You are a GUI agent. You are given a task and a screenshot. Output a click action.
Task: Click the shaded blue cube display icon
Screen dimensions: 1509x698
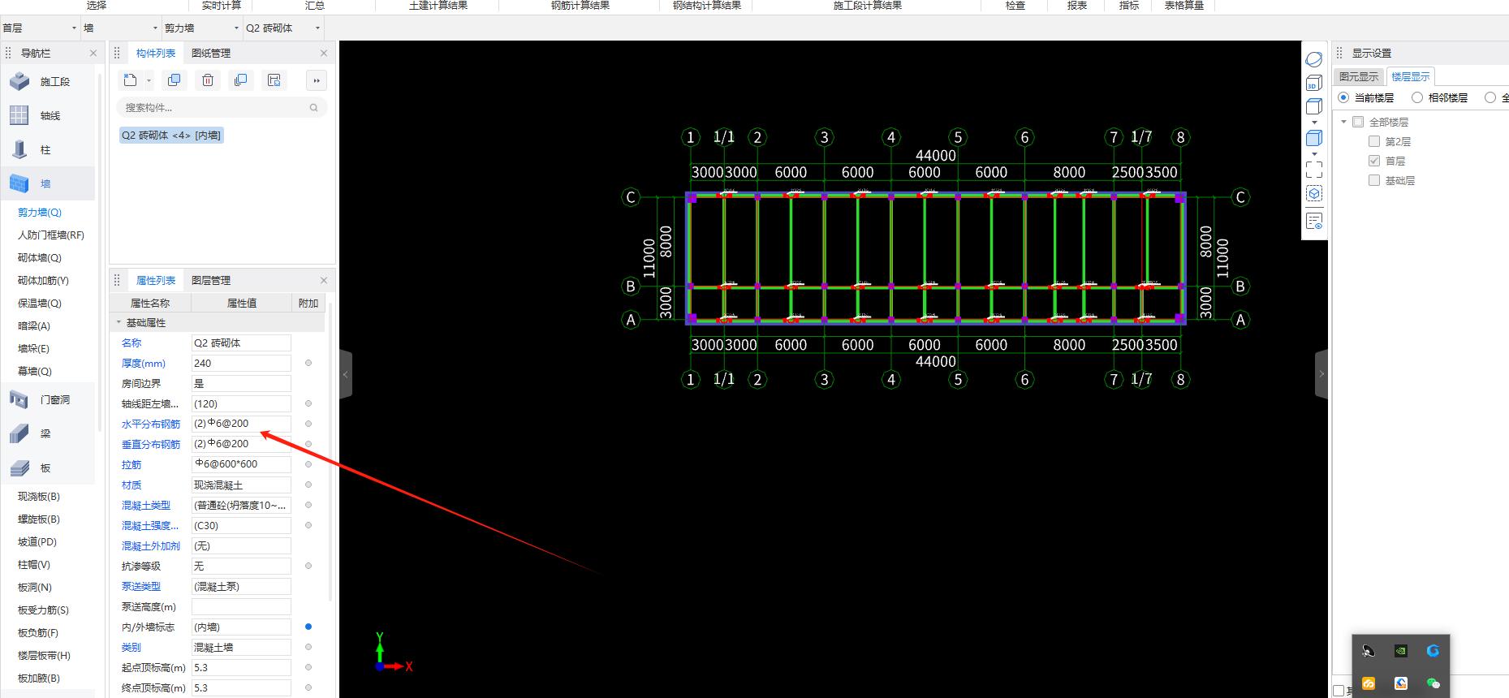pyautogui.click(x=1314, y=138)
